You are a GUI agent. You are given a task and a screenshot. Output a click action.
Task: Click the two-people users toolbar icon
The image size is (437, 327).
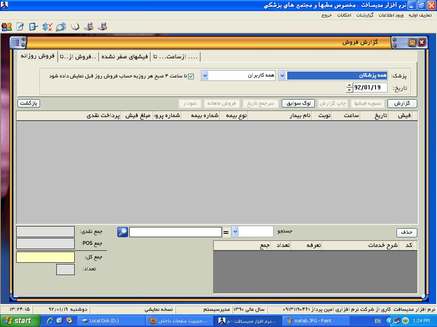(7, 27)
